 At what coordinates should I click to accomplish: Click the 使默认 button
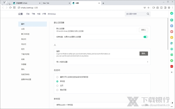pos(143,30)
